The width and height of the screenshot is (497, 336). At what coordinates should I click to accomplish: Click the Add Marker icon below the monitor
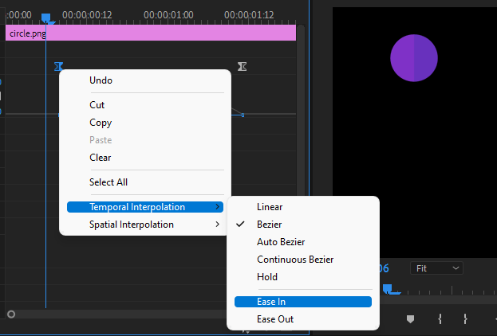(x=410, y=319)
